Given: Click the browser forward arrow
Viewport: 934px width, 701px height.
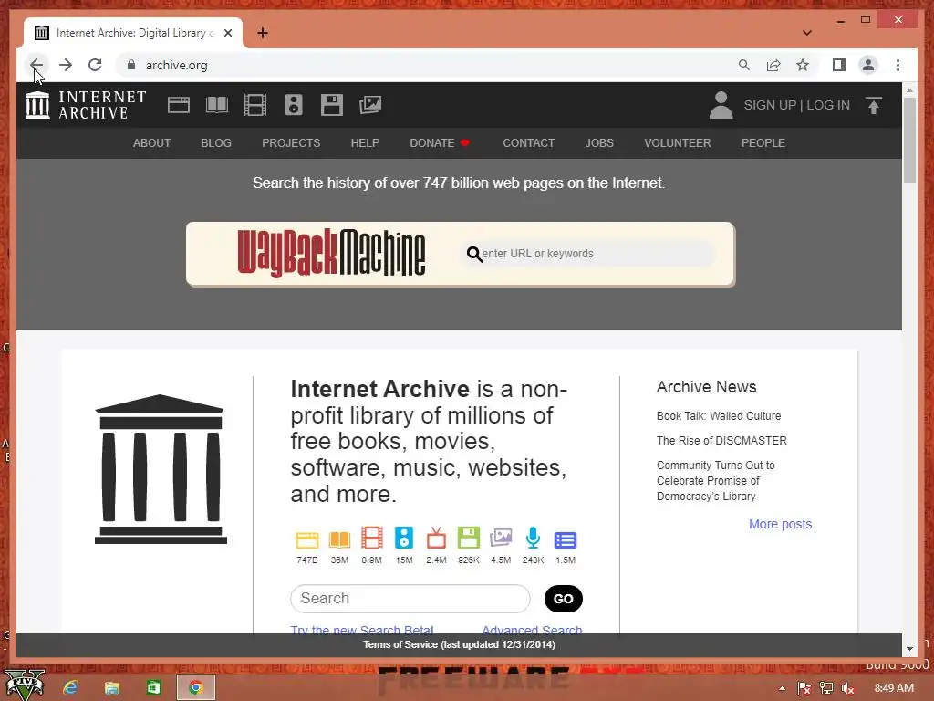Looking at the screenshot, I should point(66,65).
